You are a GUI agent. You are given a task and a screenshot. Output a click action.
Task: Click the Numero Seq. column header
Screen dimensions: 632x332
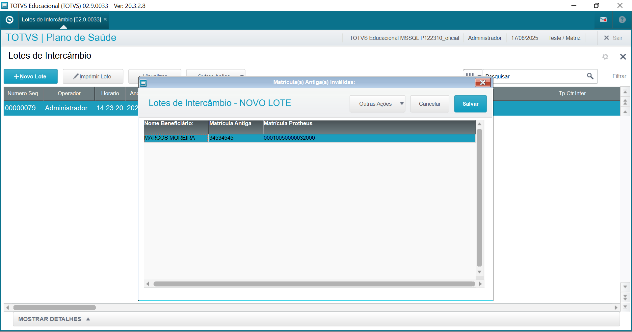23,94
